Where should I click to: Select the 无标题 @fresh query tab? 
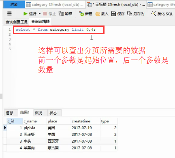coord(116,4)
